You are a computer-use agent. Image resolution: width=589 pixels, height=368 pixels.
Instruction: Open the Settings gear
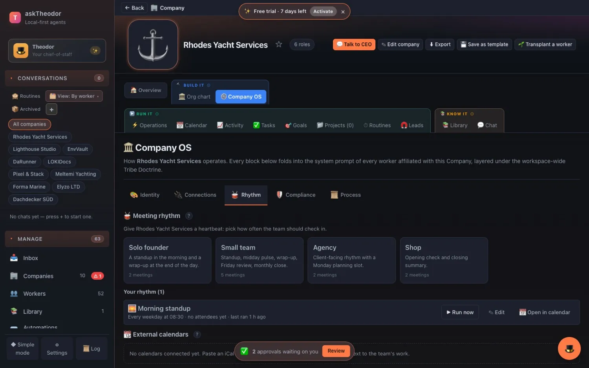(57, 349)
